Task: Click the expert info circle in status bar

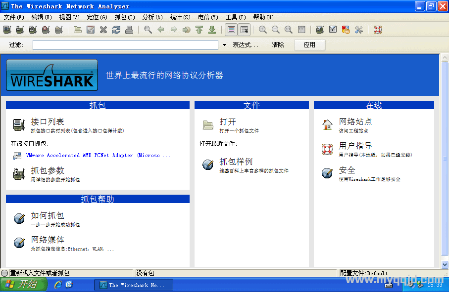Action: pos(4,273)
